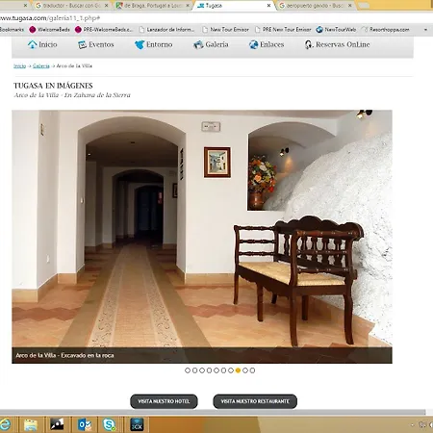Screen dimensions: 433x433
Task: Follow the Inicio breadcrumb link
Action: (19, 65)
